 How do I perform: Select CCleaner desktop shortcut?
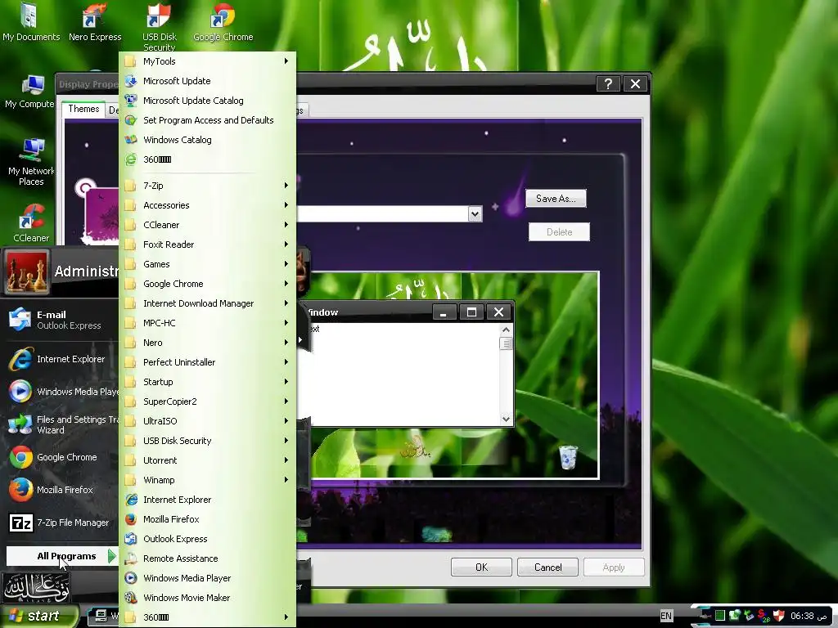32,223
